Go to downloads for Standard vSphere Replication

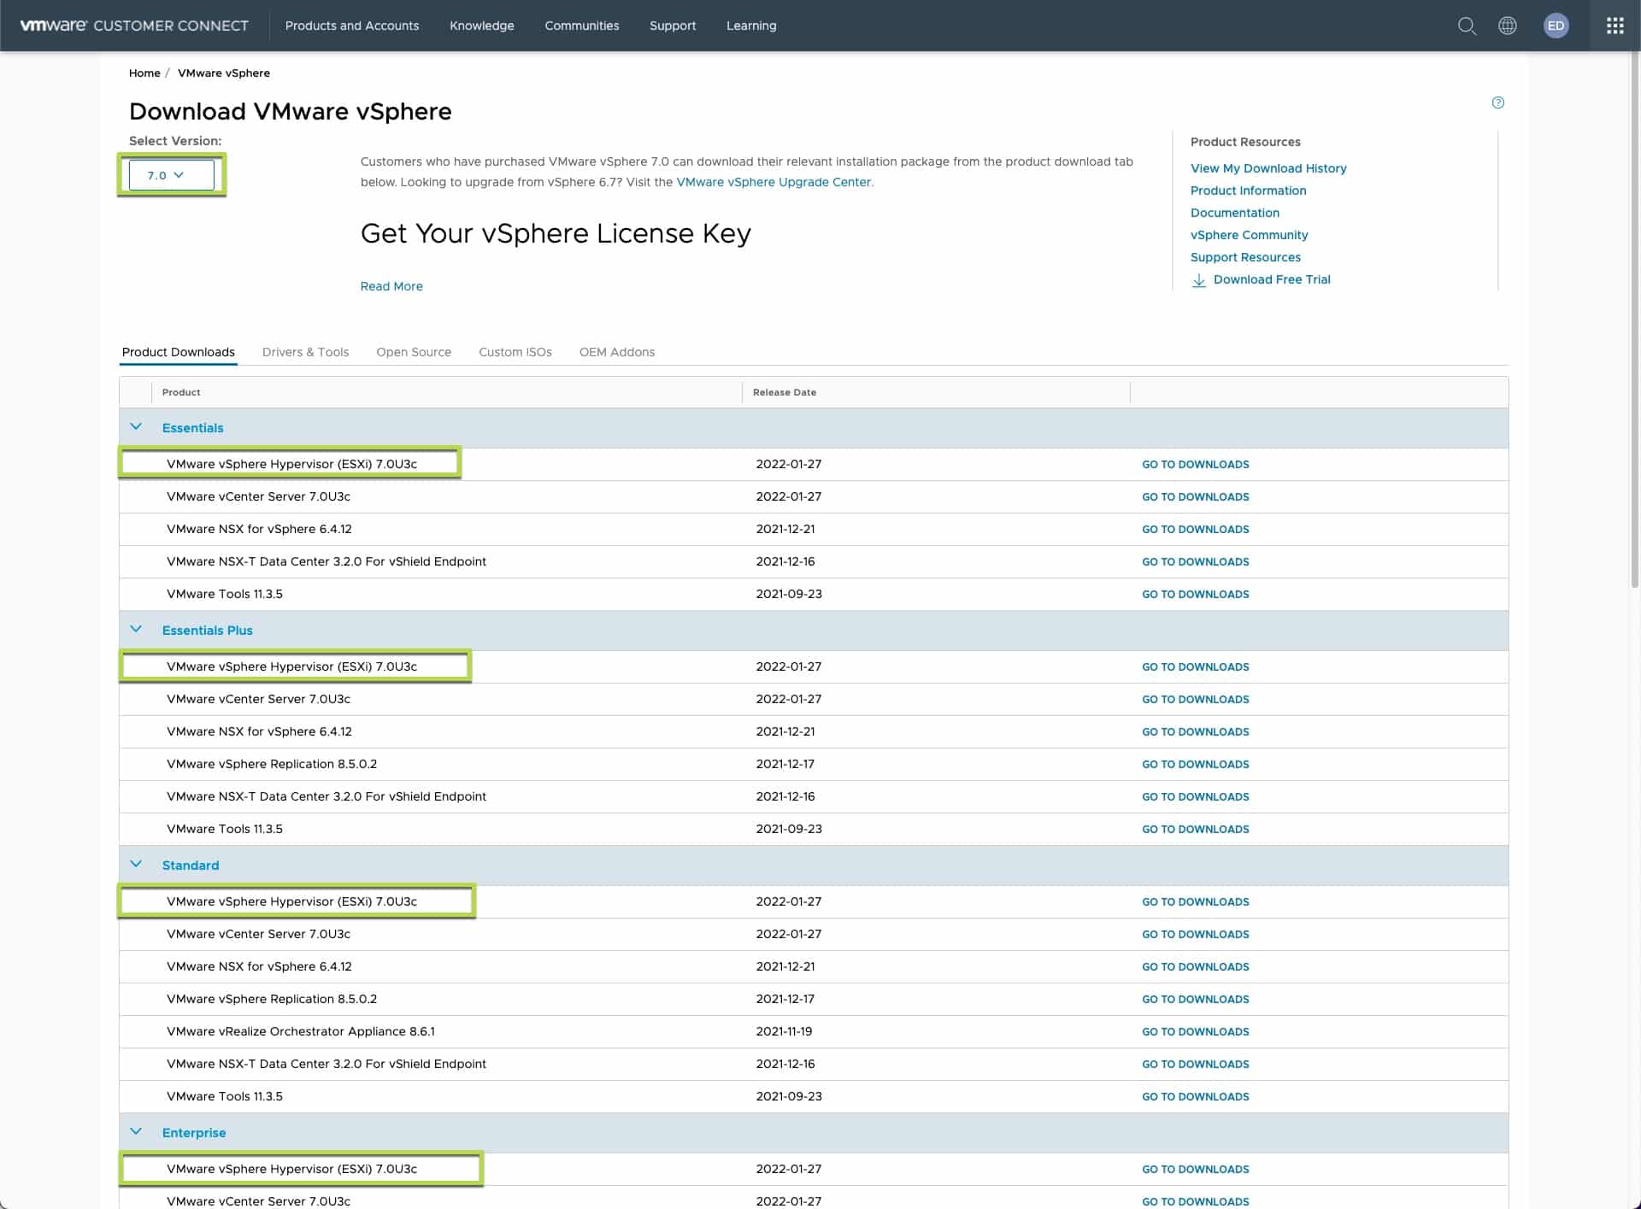click(x=1196, y=1000)
